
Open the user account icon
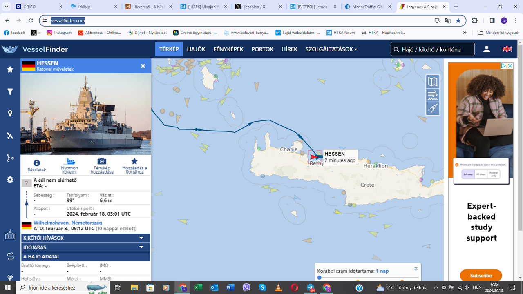click(x=487, y=49)
